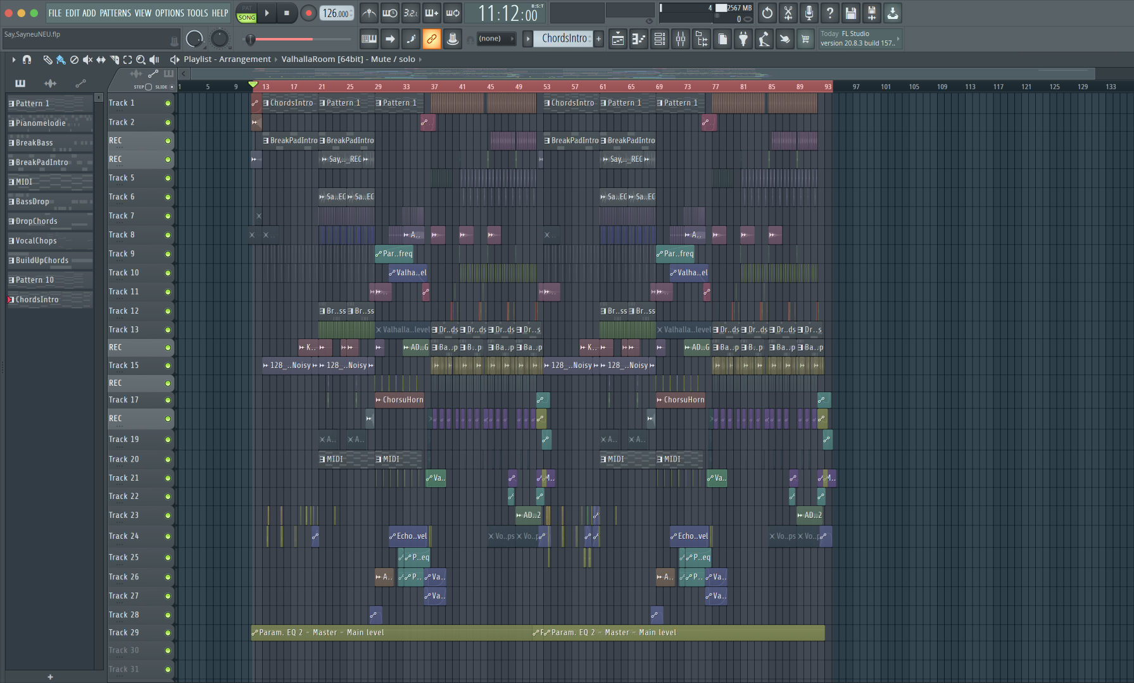Toggle wait for input to start
The height and width of the screenshot is (683, 1134).
[x=390, y=13]
